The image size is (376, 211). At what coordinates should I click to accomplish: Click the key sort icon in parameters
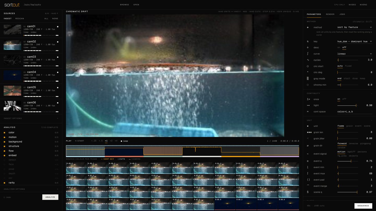[x=308, y=41]
